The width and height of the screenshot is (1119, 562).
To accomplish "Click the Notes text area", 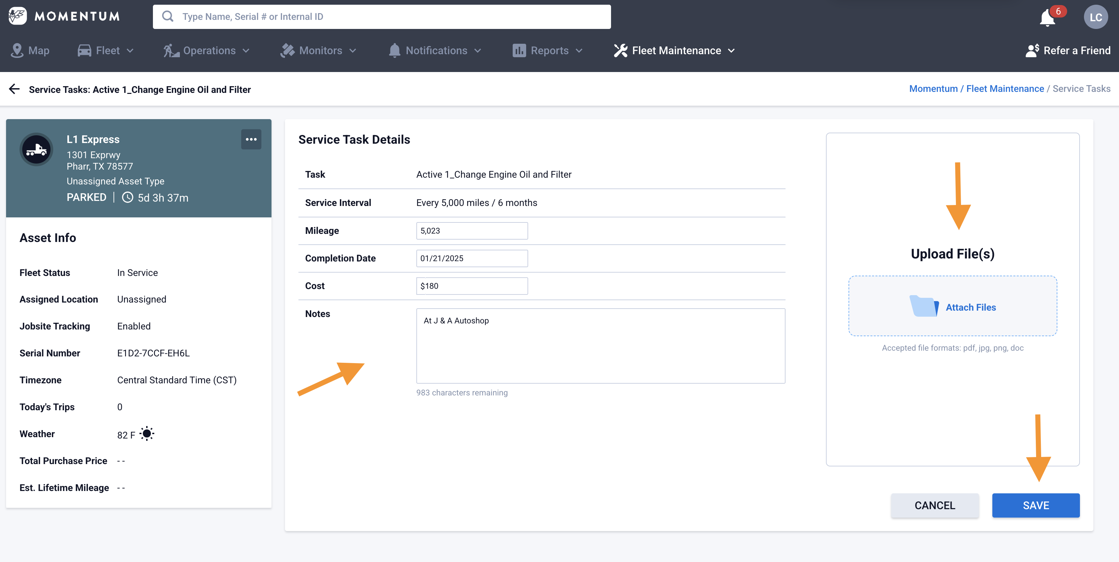I will tap(600, 346).
